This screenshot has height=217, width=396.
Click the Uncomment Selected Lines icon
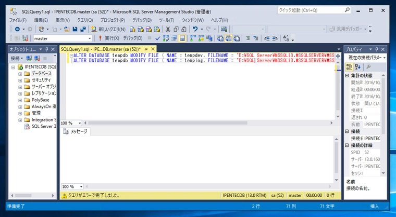256,38
